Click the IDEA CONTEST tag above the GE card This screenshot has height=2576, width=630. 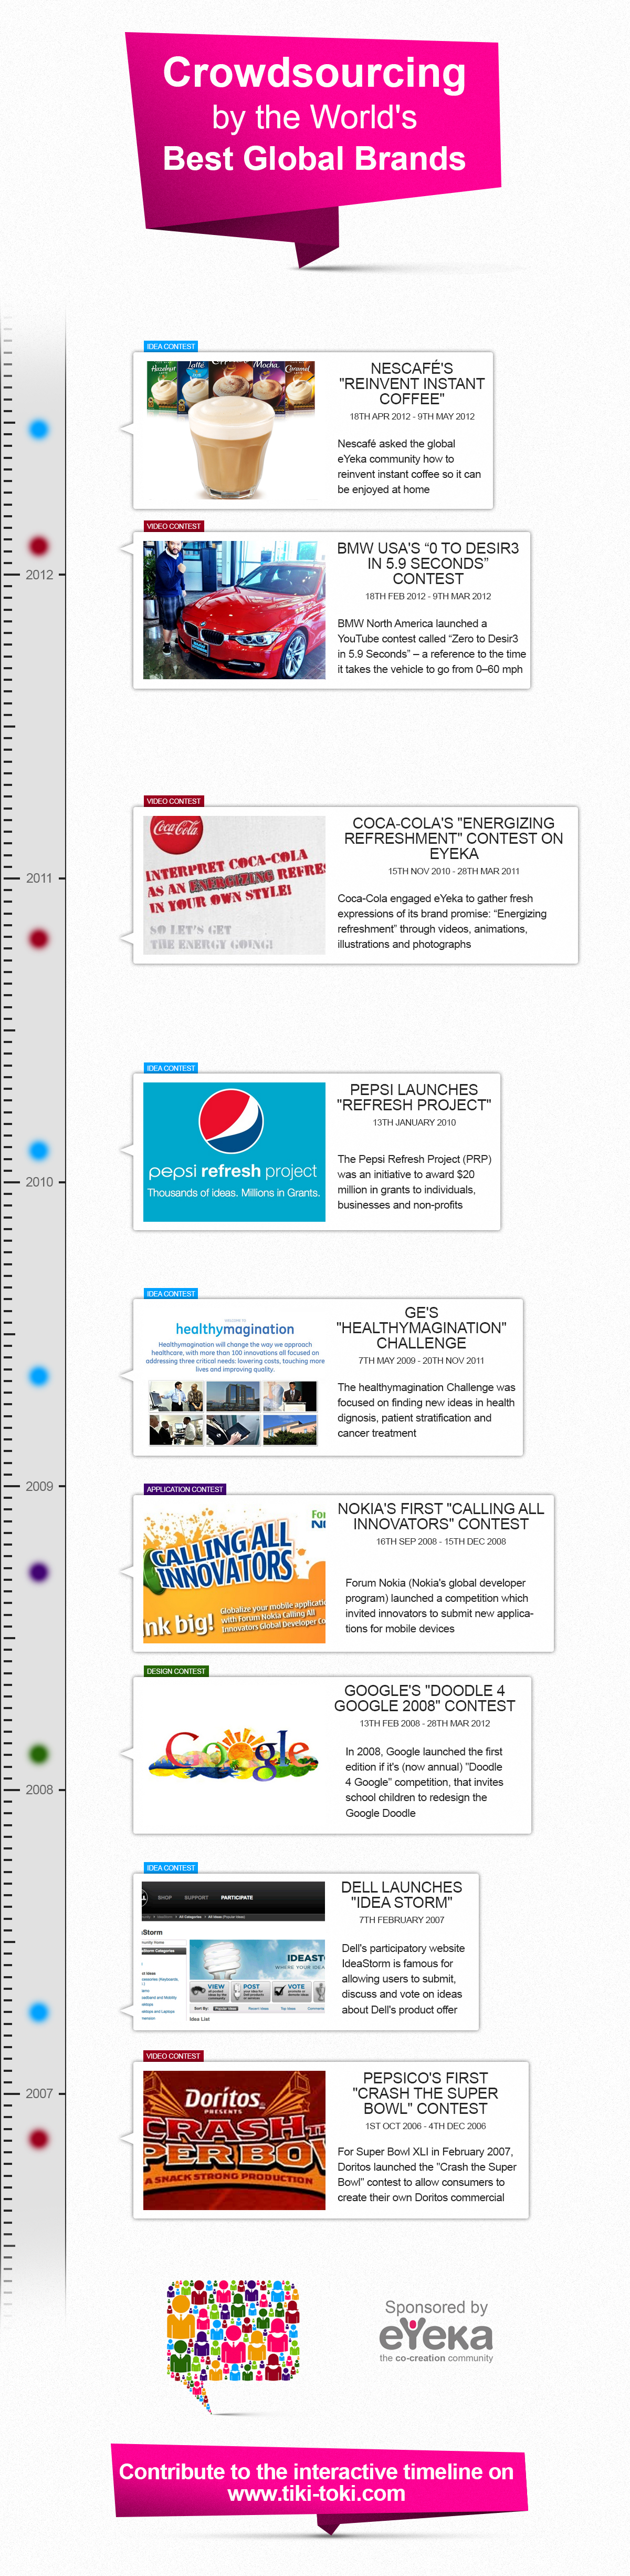171,1294
